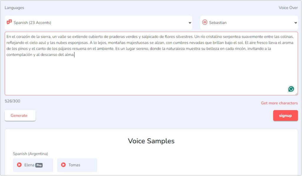Click the arrow on the language selector
This screenshot has height=176, width=302.
(190, 23)
